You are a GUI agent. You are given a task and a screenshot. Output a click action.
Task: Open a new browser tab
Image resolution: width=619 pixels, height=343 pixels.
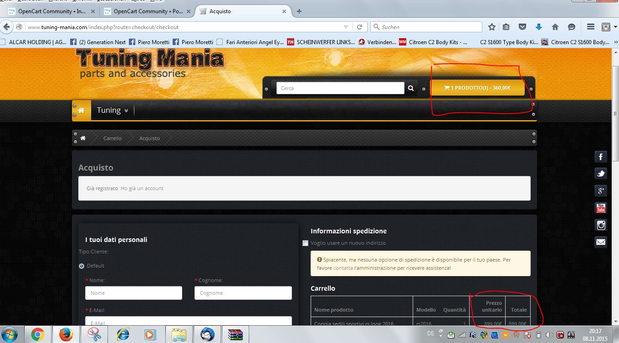point(299,11)
